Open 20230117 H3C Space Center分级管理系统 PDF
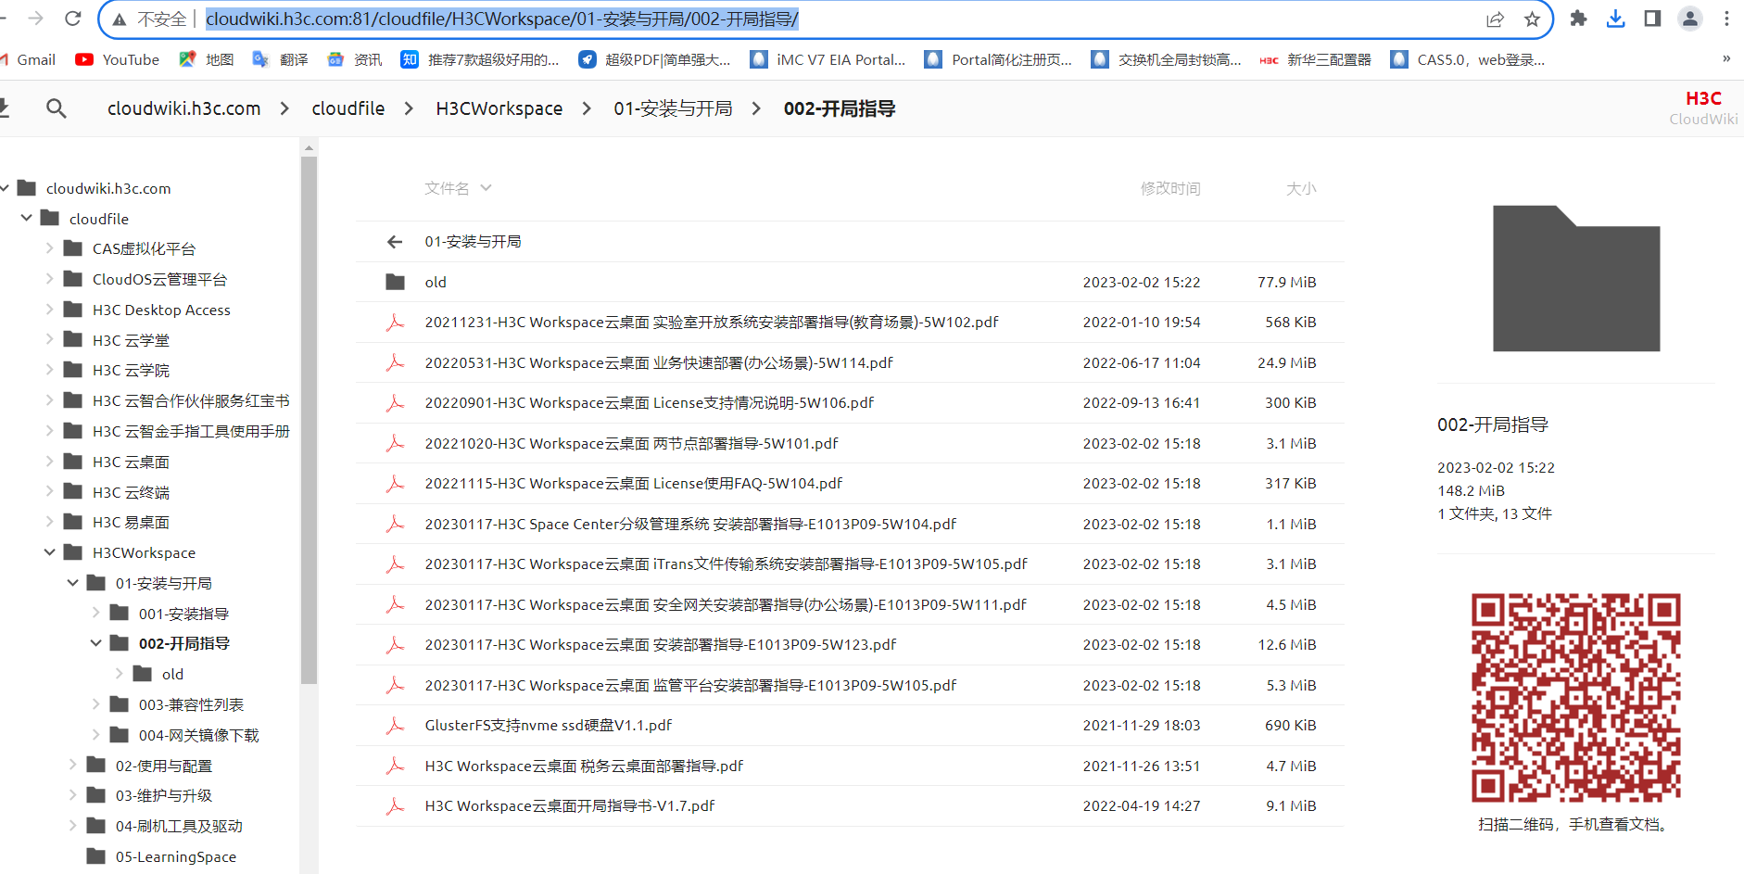Viewport: 1744px width, 874px height. coord(690,524)
